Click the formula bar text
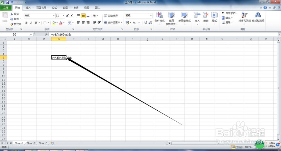281x151 pixels. click(x=61, y=34)
